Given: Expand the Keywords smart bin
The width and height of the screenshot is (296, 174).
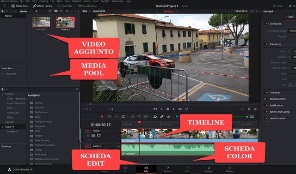Looking at the screenshot, I should point(2,74).
